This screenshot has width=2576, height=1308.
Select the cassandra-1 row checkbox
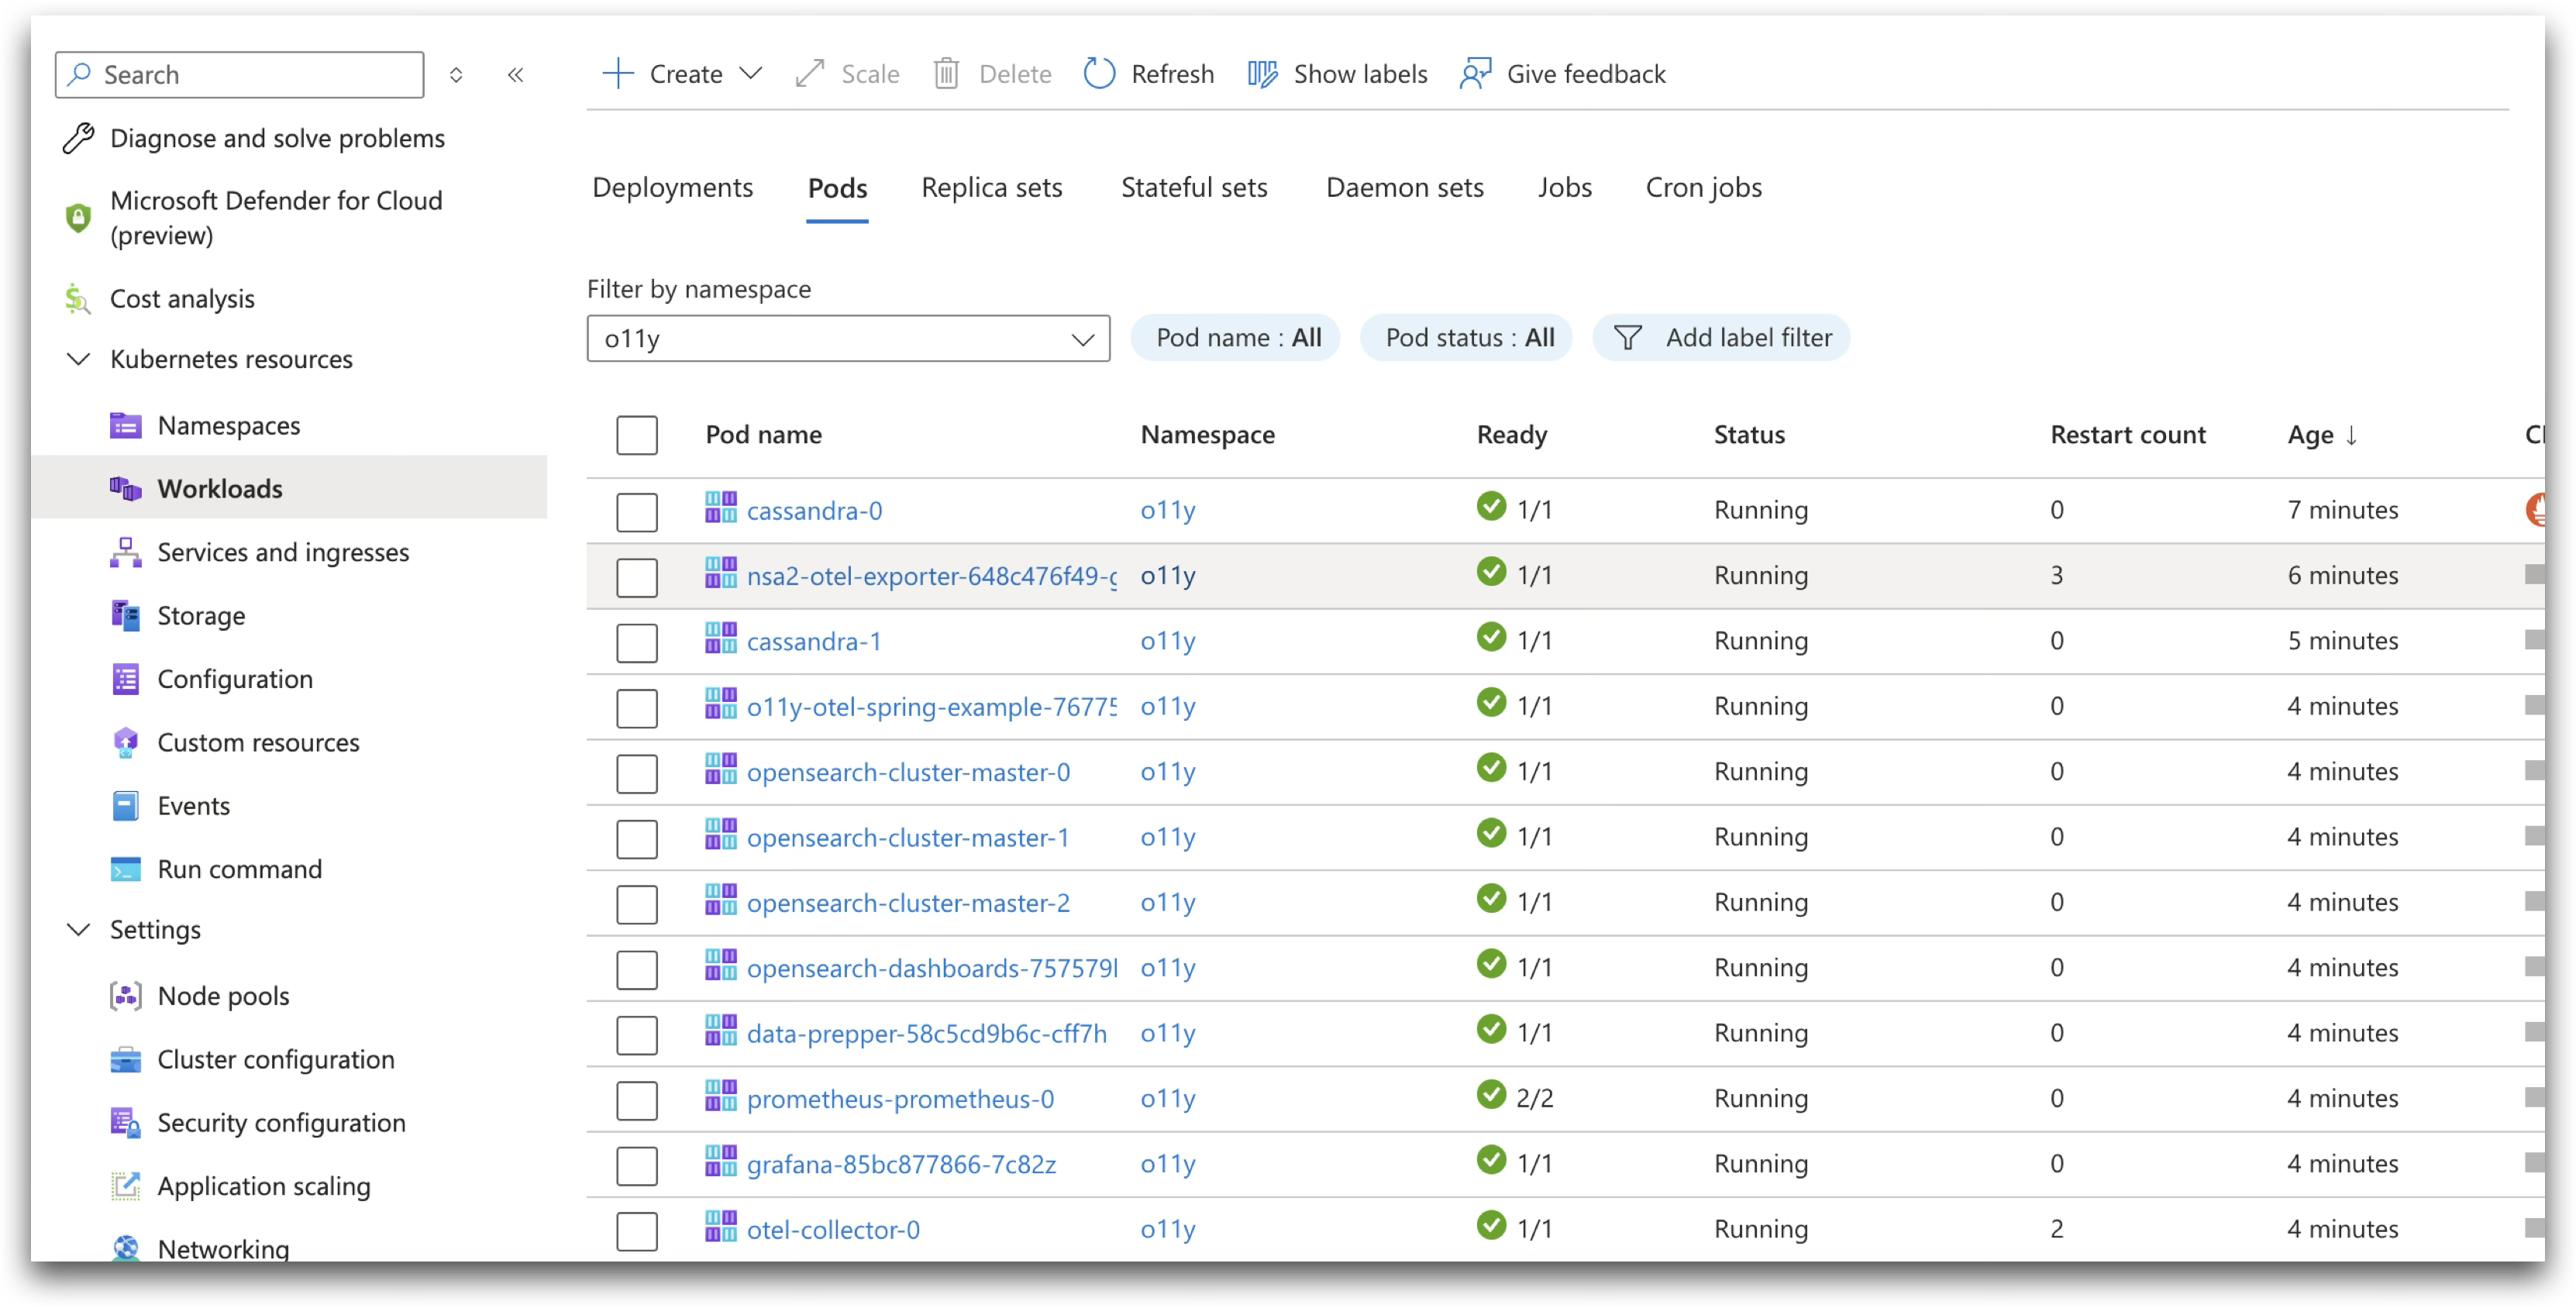[637, 643]
